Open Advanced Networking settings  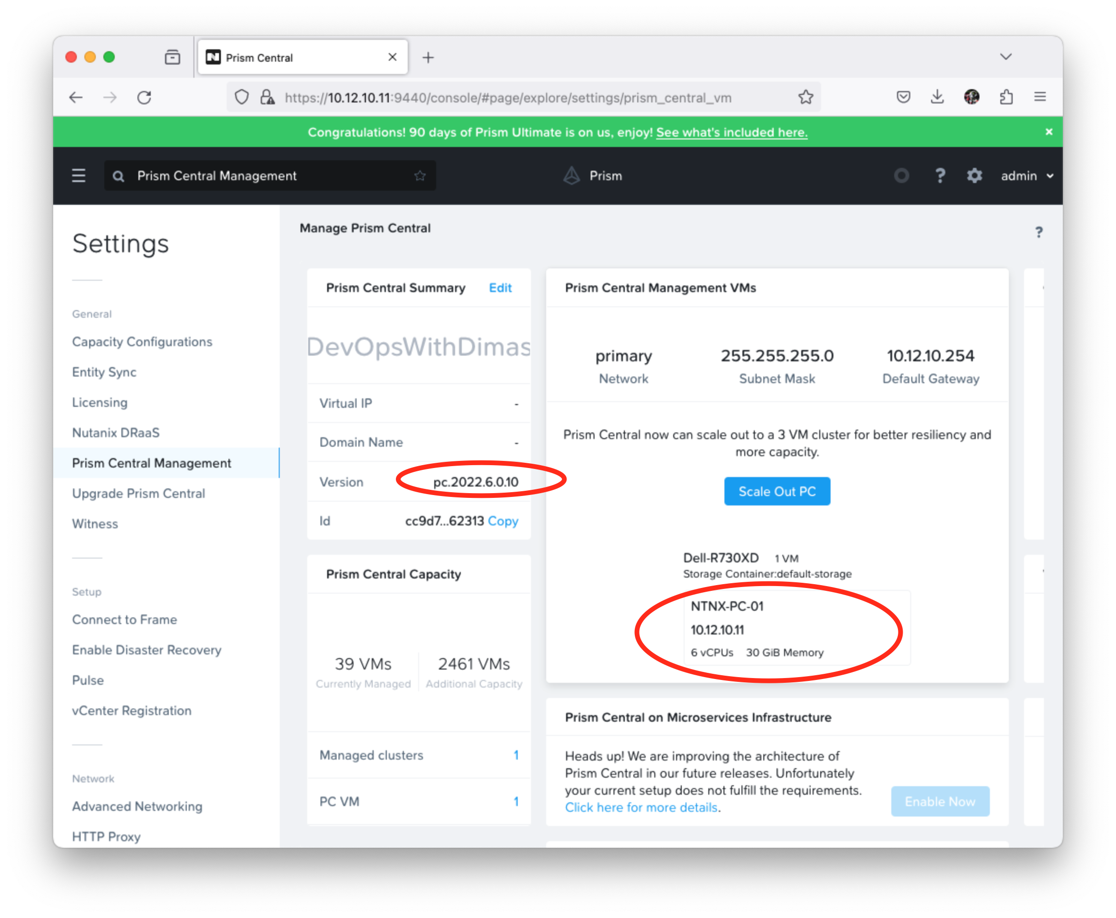(x=137, y=807)
